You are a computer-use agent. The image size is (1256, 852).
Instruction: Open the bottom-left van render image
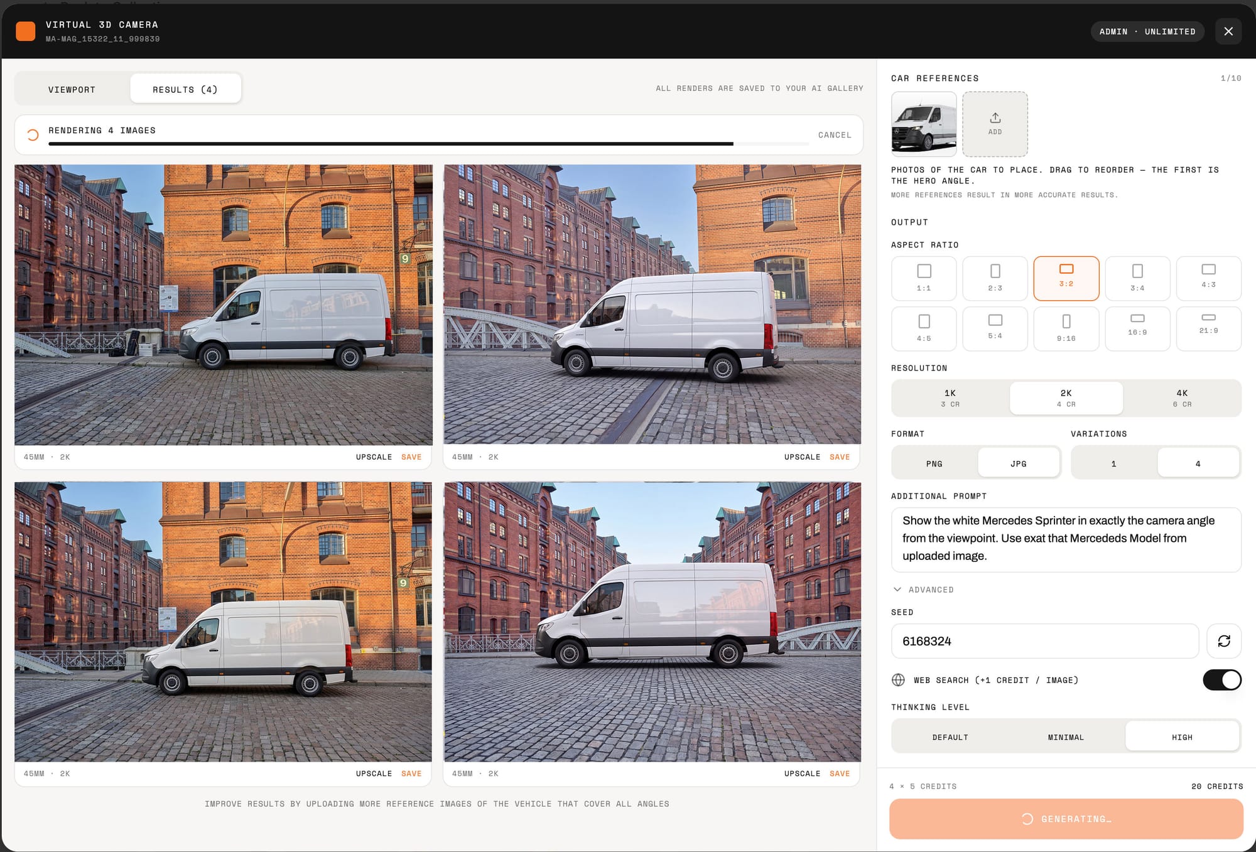224,622
